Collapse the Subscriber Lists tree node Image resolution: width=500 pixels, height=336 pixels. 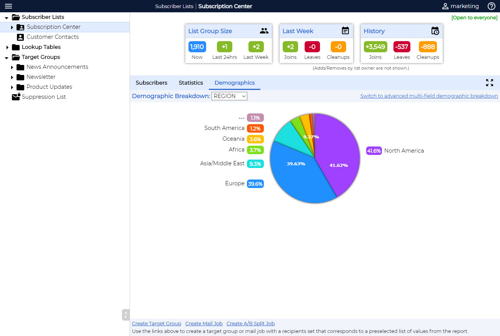(x=7, y=18)
